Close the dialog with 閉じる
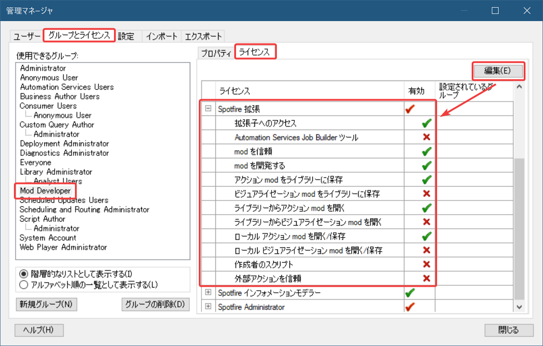 [x=509, y=330]
